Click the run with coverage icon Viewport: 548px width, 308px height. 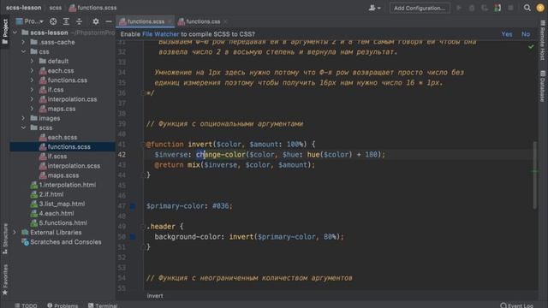(x=485, y=8)
